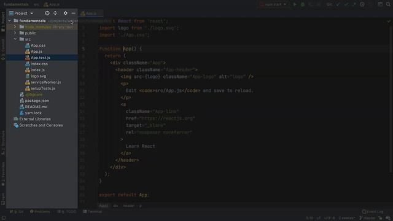Click the public folder name

30,33
